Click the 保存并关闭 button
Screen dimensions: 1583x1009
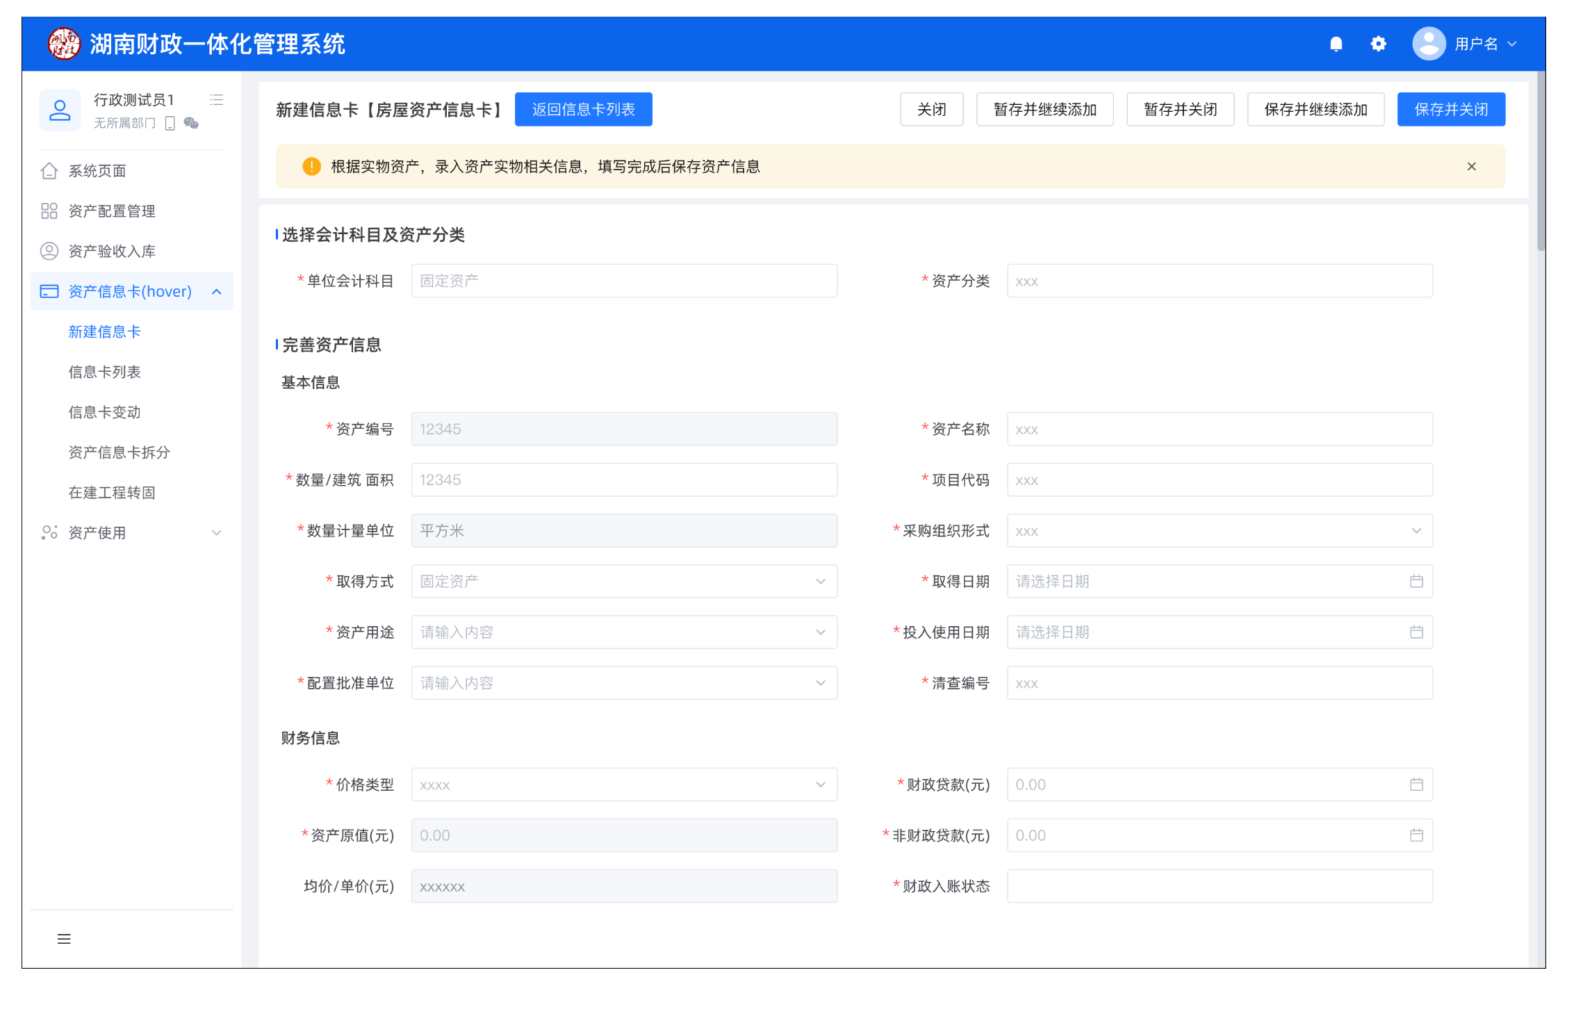click(1450, 109)
